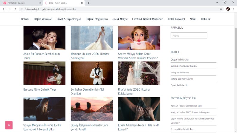Open the Aktüel menu item
The height and width of the screenshot is (133, 237).
[x=193, y=19]
